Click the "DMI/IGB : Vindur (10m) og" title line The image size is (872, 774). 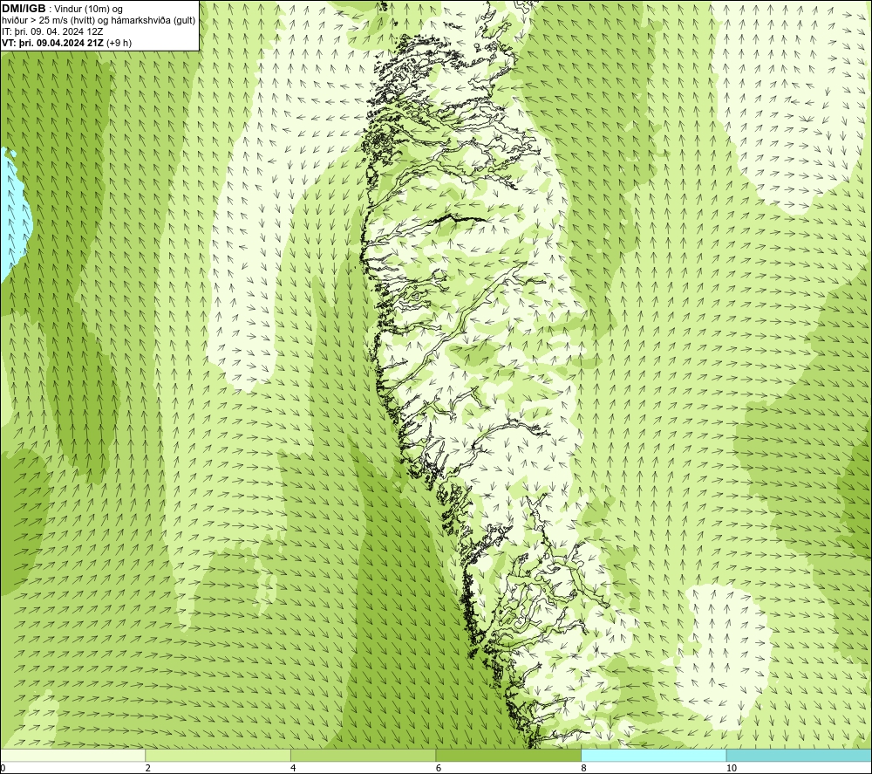[62, 9]
